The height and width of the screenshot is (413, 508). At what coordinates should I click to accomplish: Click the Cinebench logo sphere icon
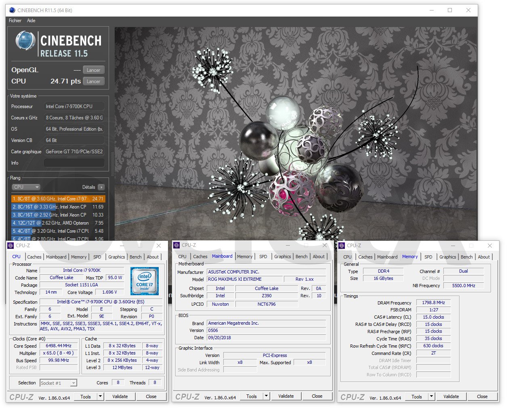coord(25,41)
